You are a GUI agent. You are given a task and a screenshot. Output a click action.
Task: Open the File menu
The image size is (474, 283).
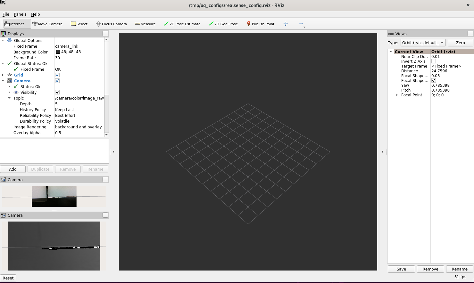(6, 14)
